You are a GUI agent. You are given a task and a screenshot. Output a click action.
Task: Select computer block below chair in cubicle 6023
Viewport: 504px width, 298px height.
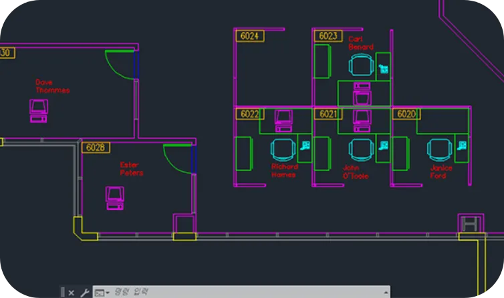click(362, 94)
